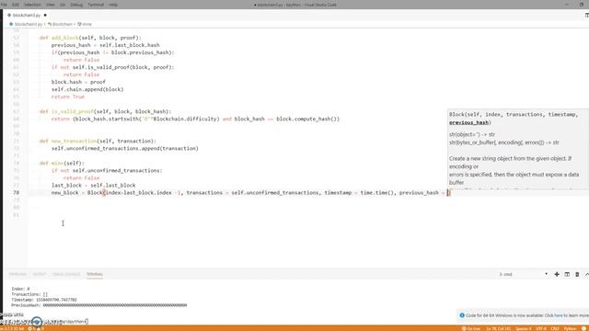Screen dimensions: 589x331
Task: Open the File menu
Action: point(4,5)
